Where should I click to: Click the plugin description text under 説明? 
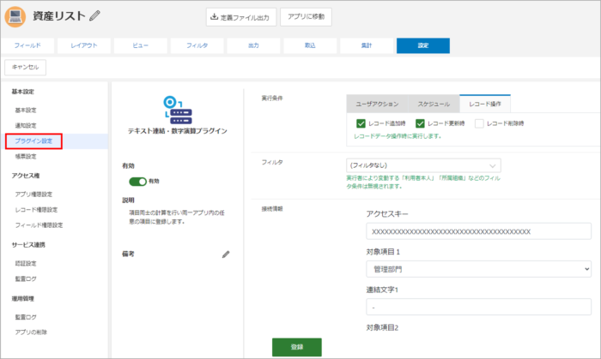[177, 217]
